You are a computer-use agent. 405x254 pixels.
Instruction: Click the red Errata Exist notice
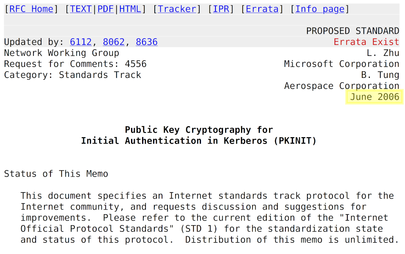(x=366, y=42)
